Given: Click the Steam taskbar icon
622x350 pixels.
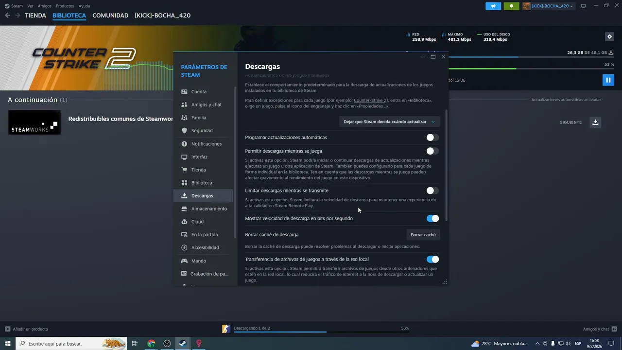Looking at the screenshot, I should point(183,344).
